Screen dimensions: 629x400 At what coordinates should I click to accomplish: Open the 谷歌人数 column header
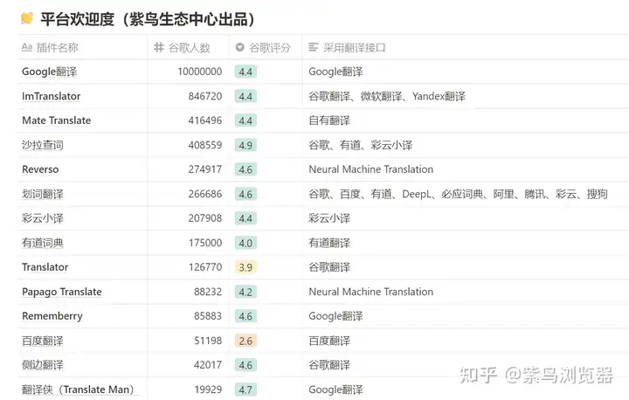188,47
